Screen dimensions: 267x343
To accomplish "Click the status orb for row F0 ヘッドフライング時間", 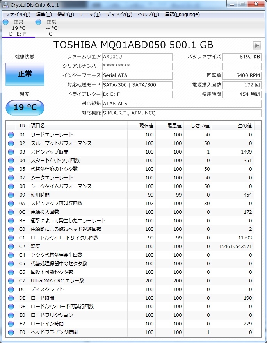I will (11, 332).
